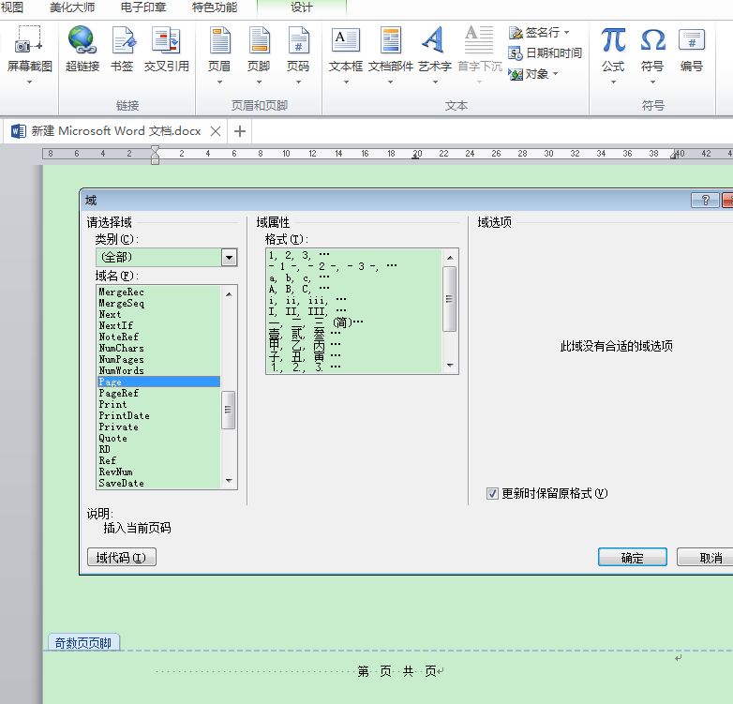Screen dimensions: 733x704
Task: Click field name list scroll-down arrow
Action: [x=229, y=481]
